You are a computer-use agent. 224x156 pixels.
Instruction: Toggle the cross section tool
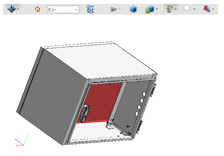207,9
